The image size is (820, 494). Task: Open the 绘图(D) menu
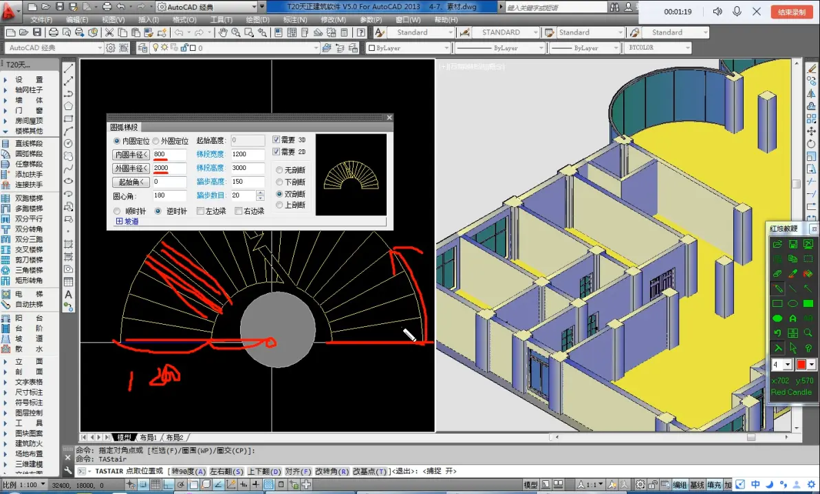(257, 20)
